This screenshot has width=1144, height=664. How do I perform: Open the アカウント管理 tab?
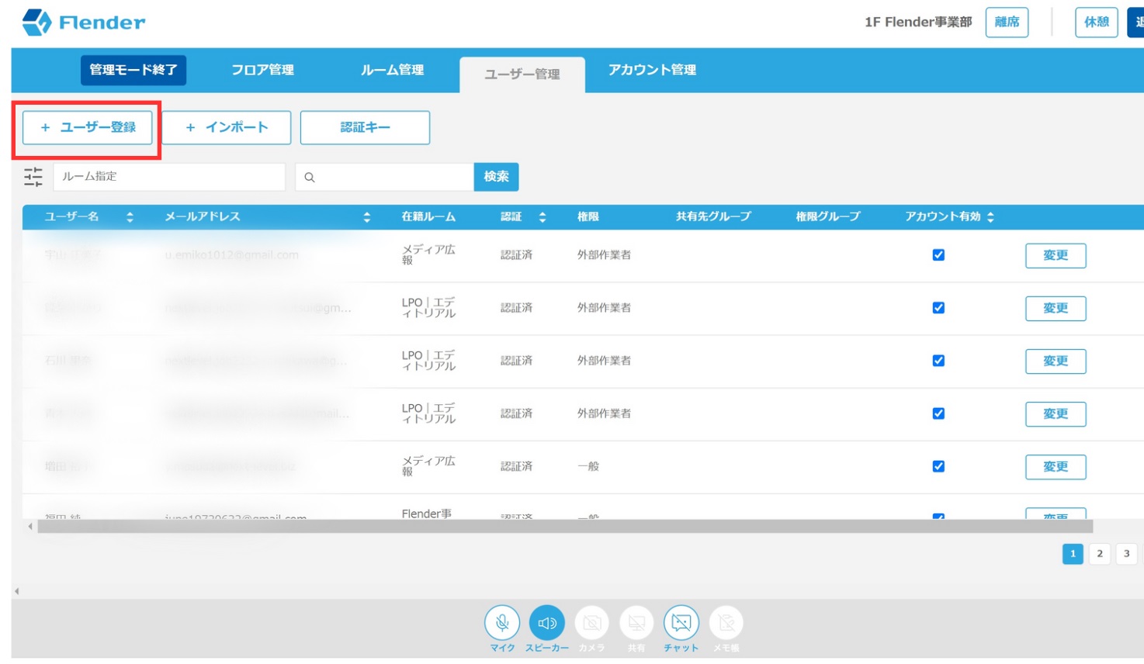coord(652,70)
